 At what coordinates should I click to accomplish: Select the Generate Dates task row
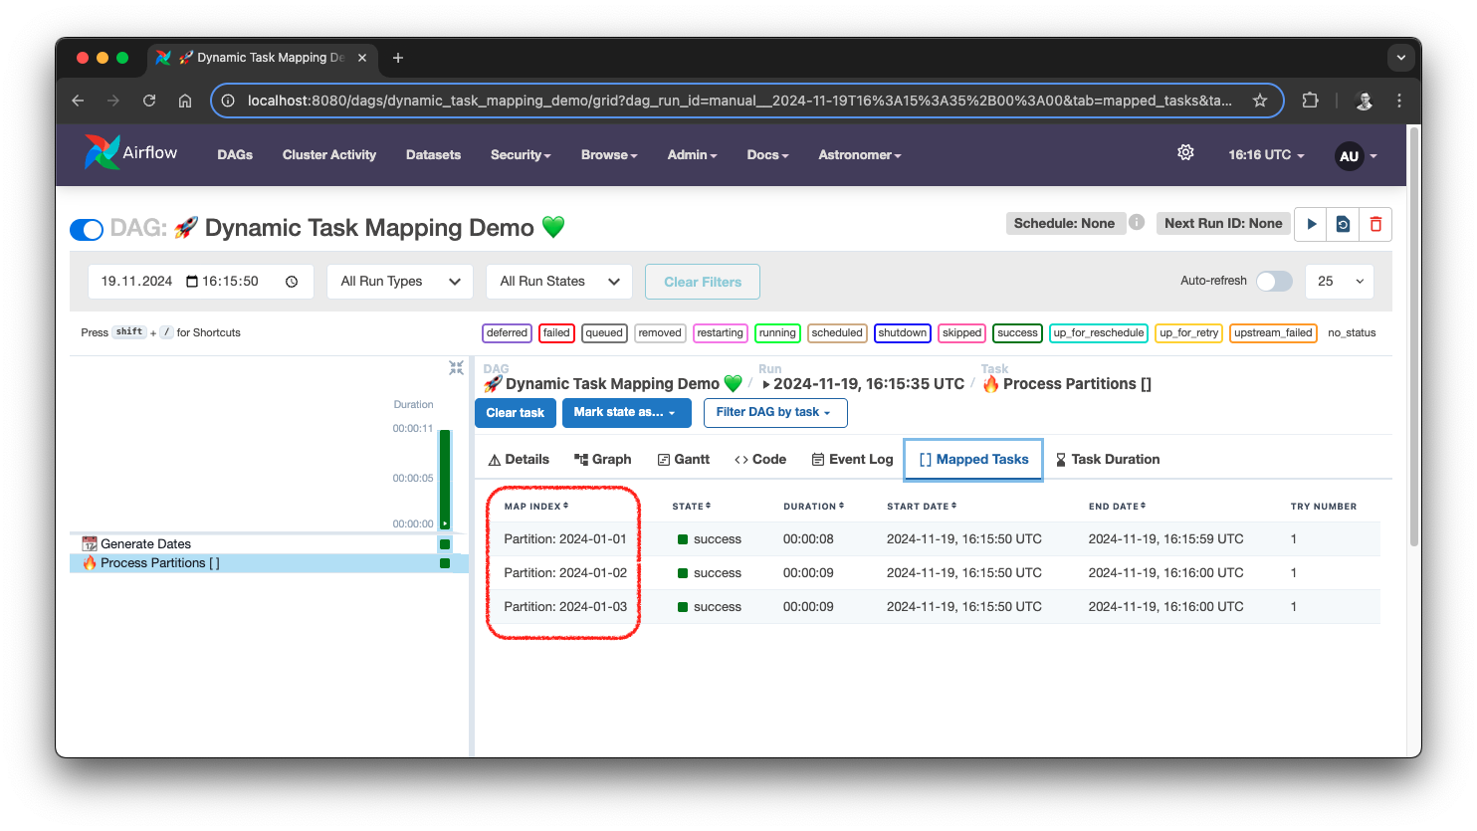145,543
